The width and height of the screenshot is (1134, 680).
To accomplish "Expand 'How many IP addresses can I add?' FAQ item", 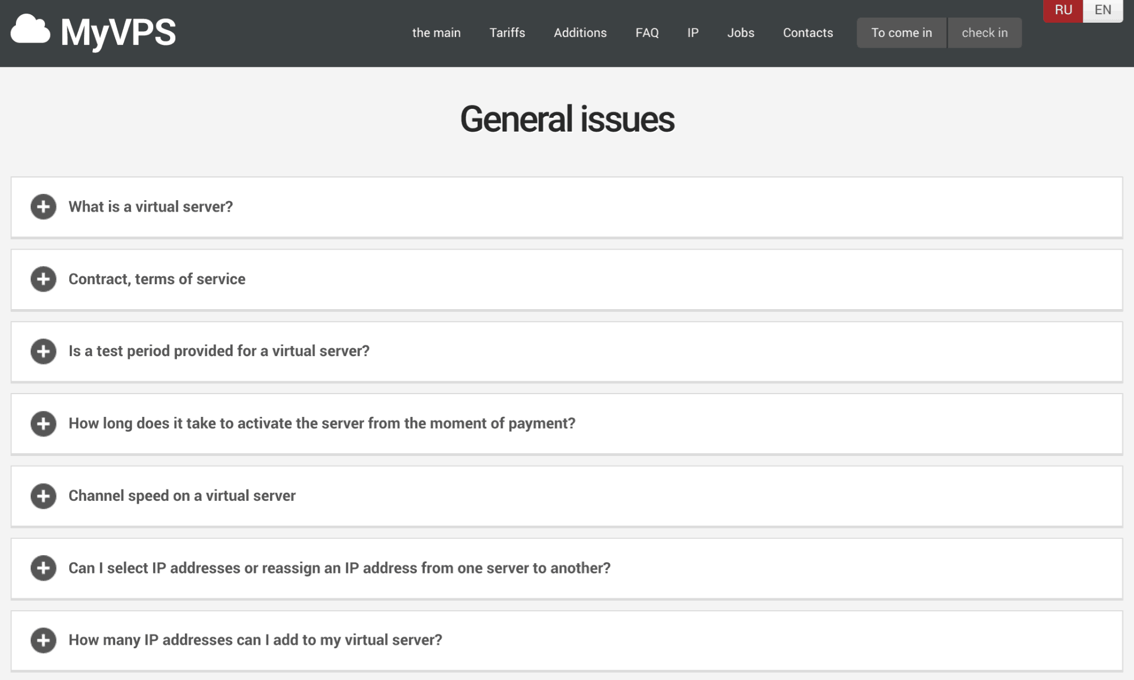I will point(44,640).
